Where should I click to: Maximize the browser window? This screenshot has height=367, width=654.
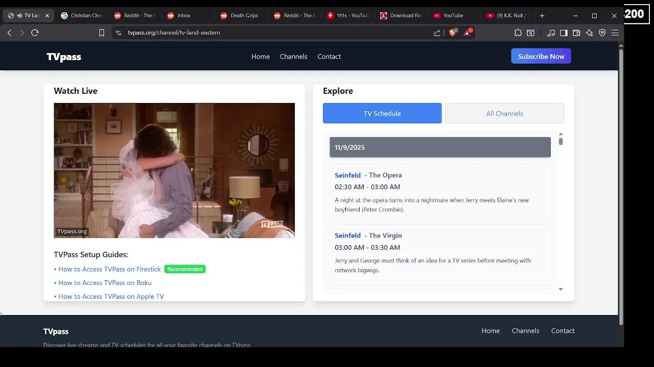click(594, 15)
